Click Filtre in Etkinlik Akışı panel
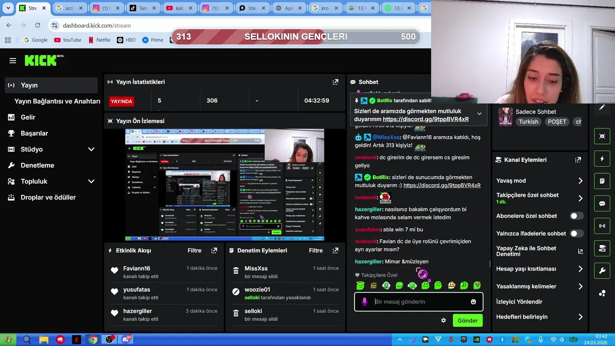The height and width of the screenshot is (346, 615). pyautogui.click(x=195, y=250)
